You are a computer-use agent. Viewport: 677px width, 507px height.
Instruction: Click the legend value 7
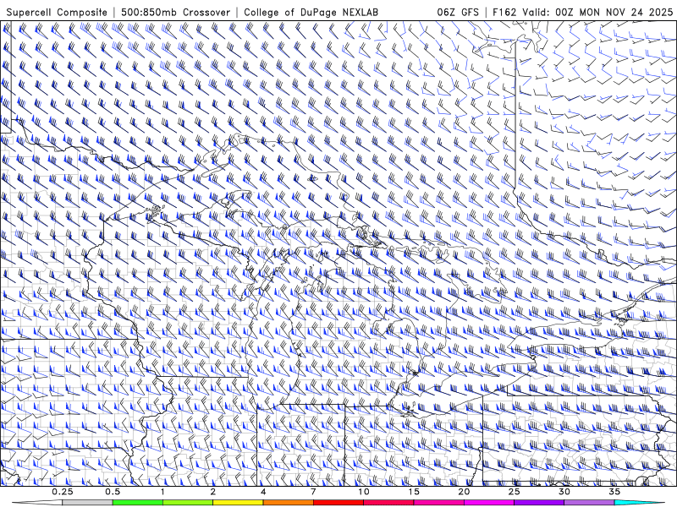pyautogui.click(x=313, y=492)
